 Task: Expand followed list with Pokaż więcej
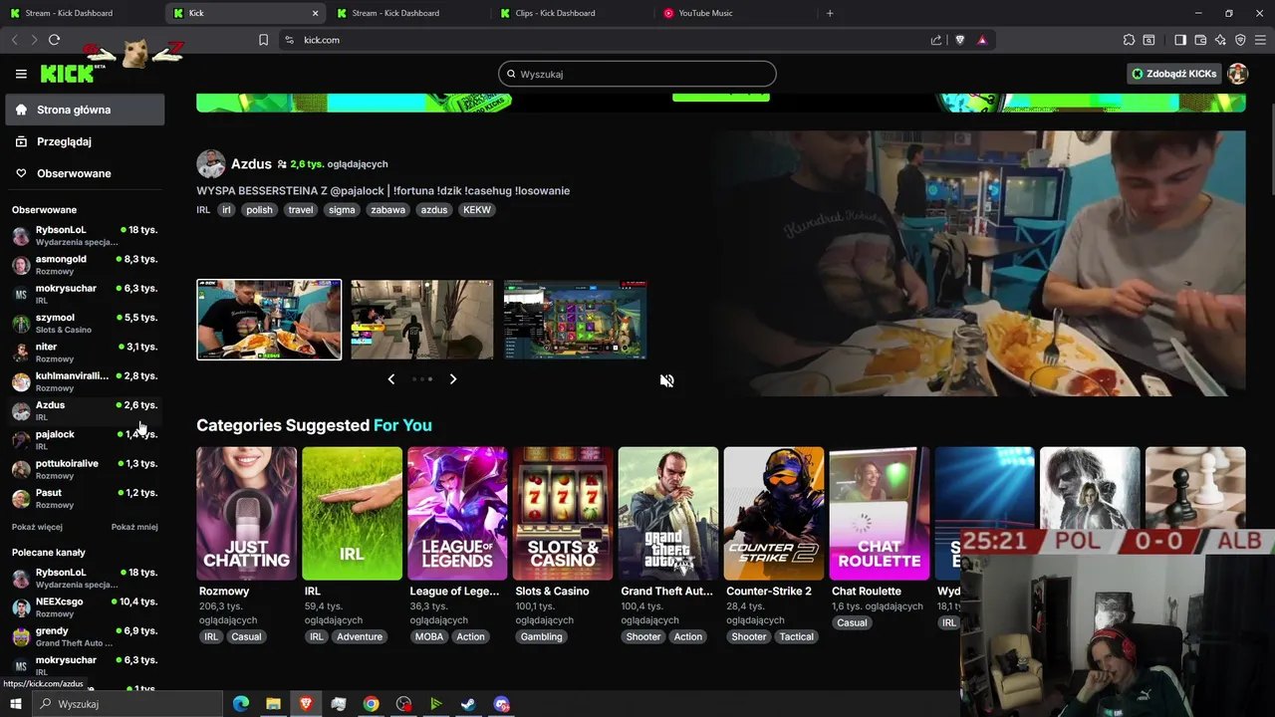tap(37, 527)
